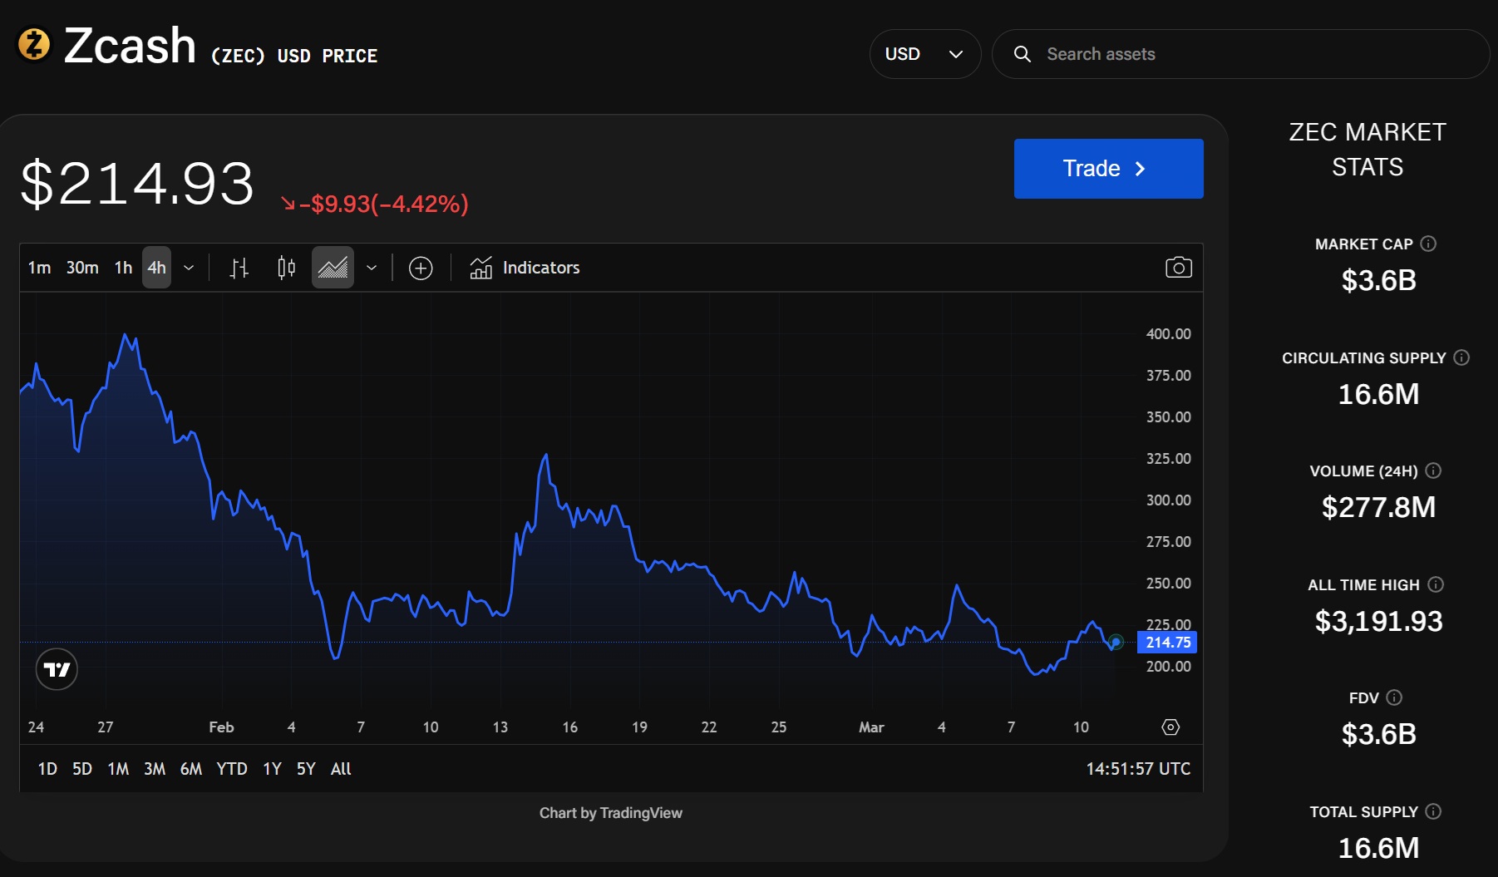Click the blue Trade button
The width and height of the screenshot is (1498, 877).
[x=1108, y=169]
